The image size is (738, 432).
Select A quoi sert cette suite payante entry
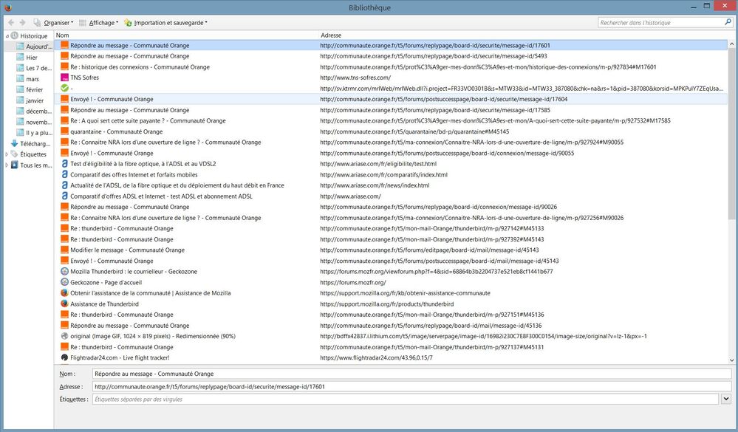coord(391,121)
